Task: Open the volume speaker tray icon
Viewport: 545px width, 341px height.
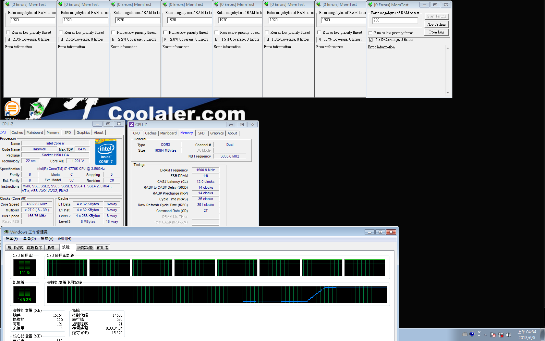Action: click(508, 335)
